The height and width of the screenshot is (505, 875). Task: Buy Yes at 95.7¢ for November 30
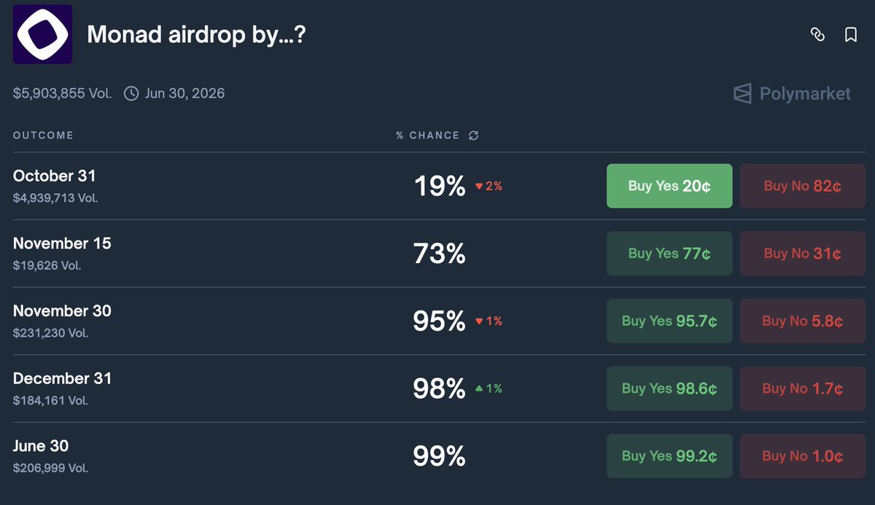tap(669, 321)
